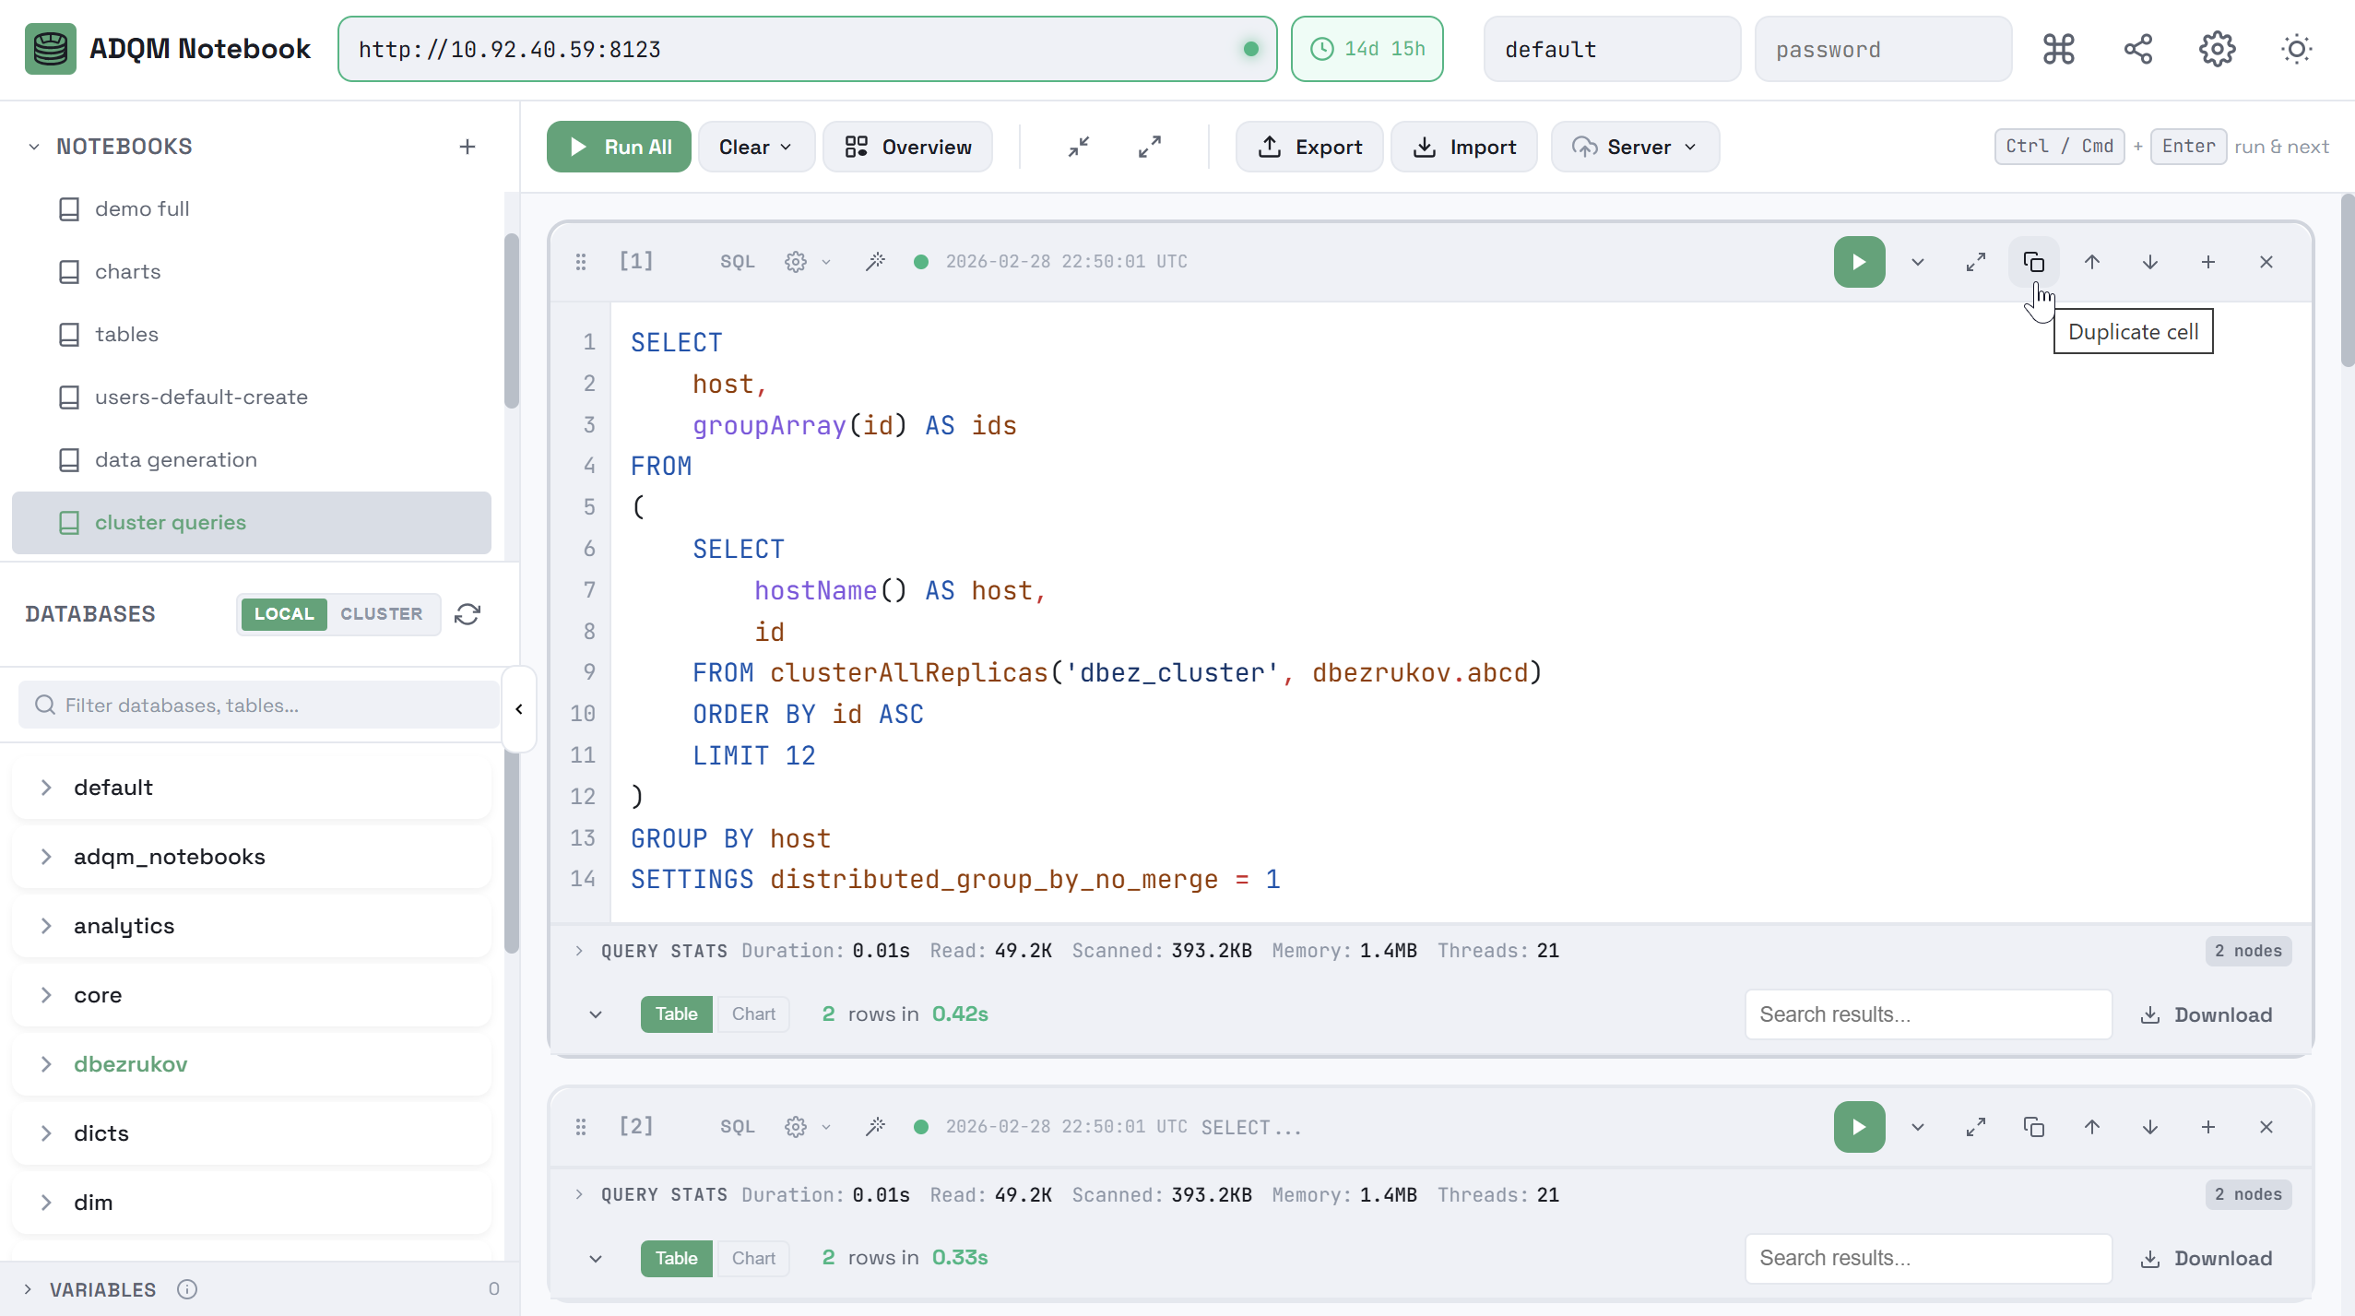This screenshot has width=2355, height=1316.
Task: Duplicate cell [2]
Action: 2033,1127
